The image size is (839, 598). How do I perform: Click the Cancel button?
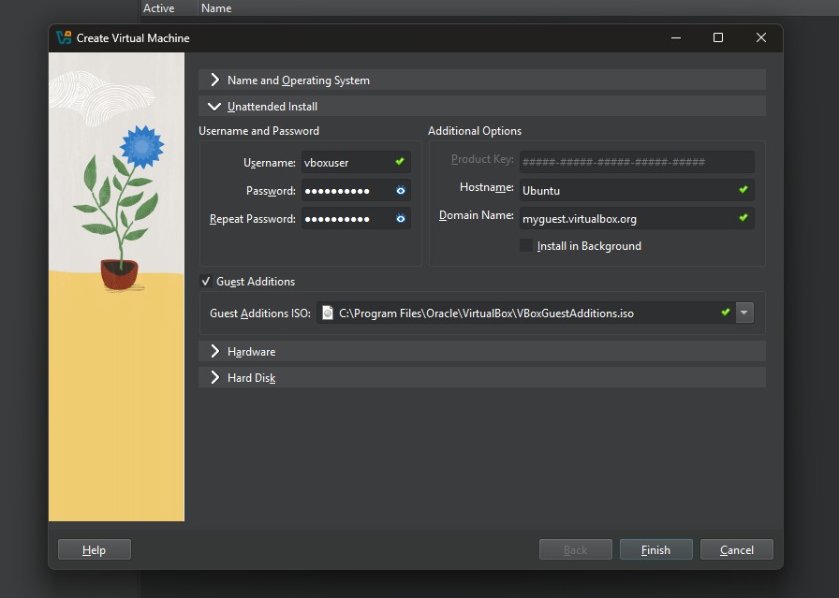coord(736,550)
